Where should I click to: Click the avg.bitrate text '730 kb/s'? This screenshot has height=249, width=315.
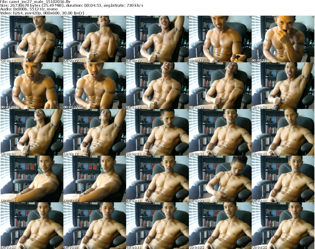point(135,6)
